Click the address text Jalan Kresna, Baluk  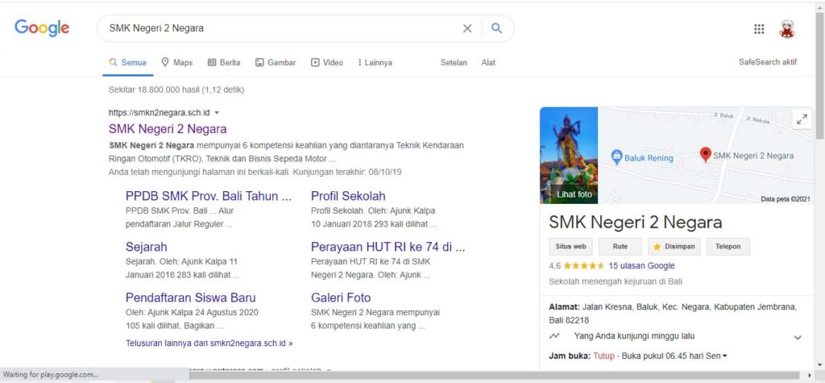[x=673, y=314]
